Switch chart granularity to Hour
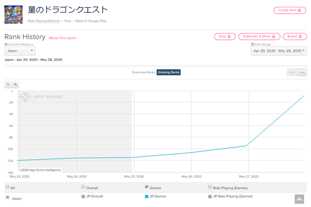Viewport: 311px width, 207px height. (x=292, y=72)
